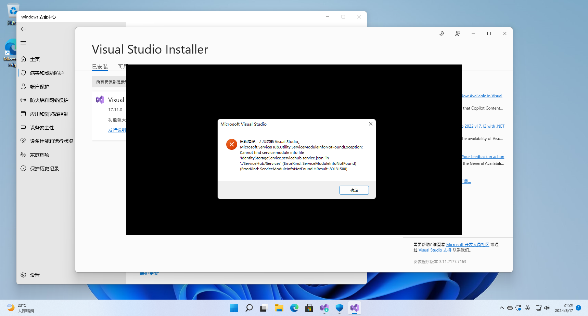Select the 已安装 tab in Installer
The height and width of the screenshot is (316, 588).
point(100,67)
